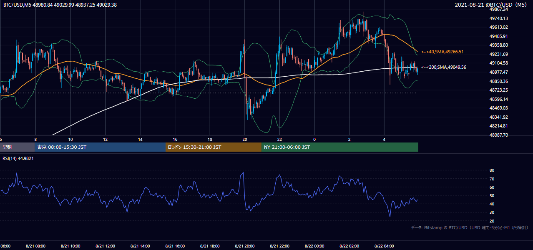This screenshot has width=533, height=250.
Task: Click hour label 18 on chart axis
Action: pos(210,139)
